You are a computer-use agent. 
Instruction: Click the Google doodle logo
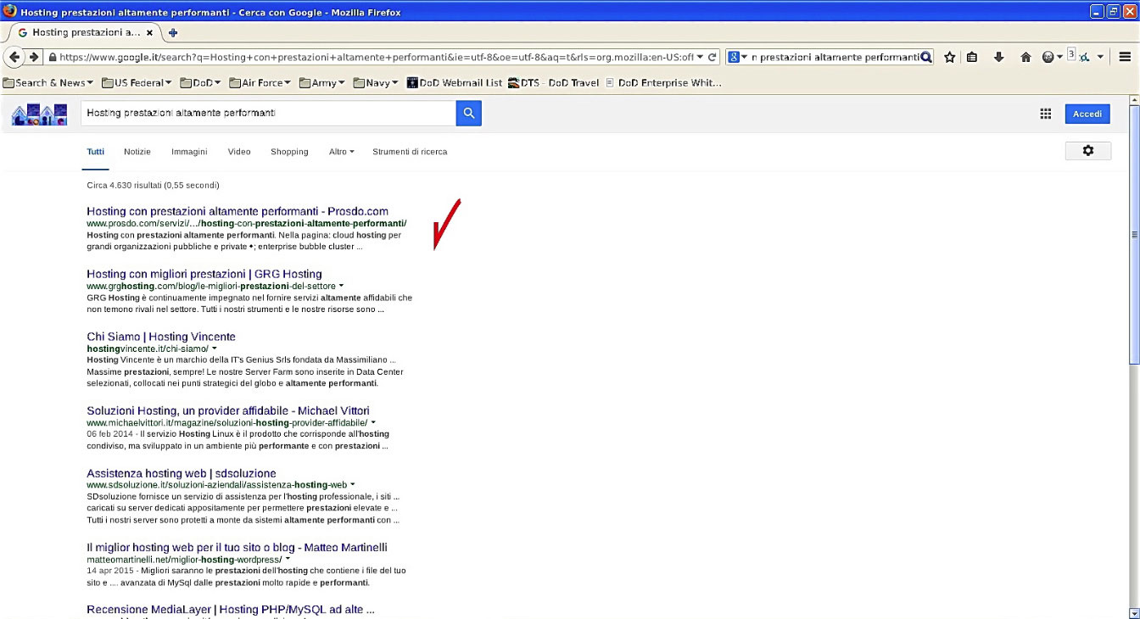(39, 114)
